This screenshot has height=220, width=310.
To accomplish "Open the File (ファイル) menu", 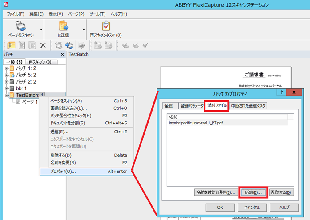I will (16, 14).
